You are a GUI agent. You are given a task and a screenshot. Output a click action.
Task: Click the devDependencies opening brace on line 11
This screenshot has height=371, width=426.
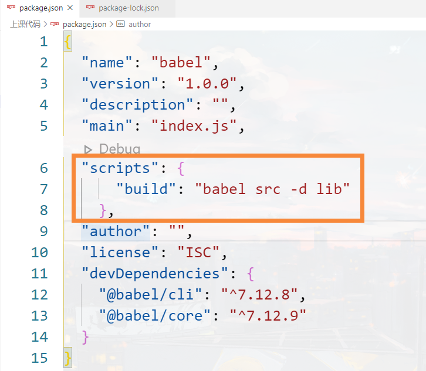251,274
